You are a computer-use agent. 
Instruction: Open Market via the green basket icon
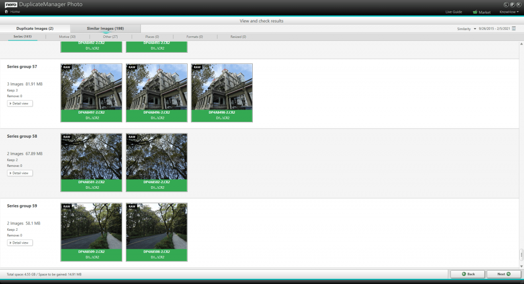[475, 12]
